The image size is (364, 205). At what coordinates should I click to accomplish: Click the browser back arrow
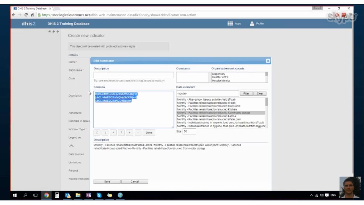(x=14, y=15)
